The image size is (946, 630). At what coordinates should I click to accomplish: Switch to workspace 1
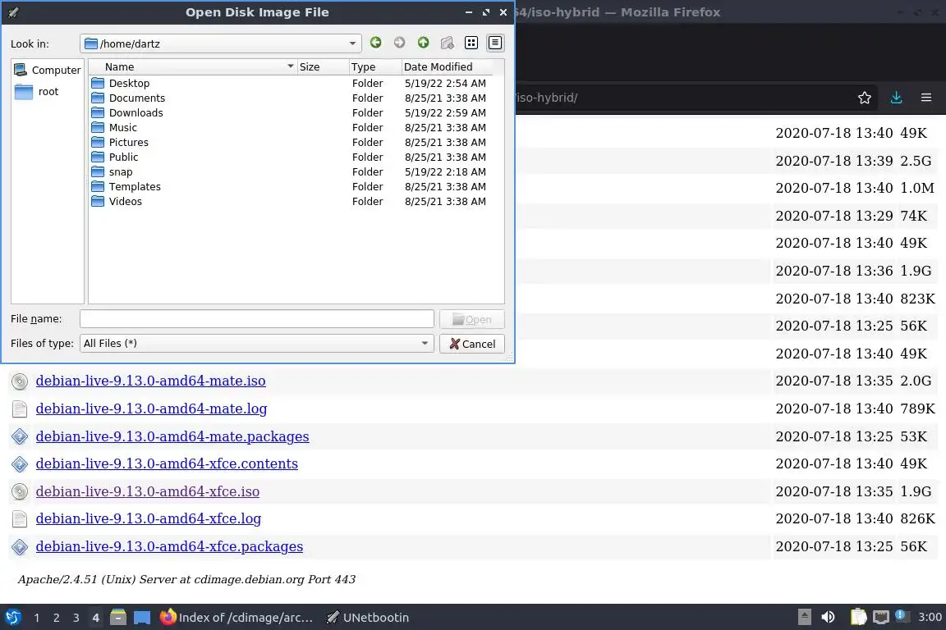(x=37, y=618)
